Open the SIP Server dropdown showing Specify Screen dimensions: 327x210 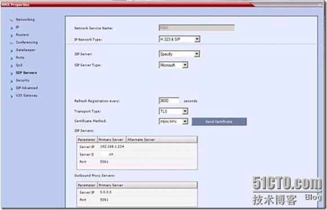pos(179,54)
